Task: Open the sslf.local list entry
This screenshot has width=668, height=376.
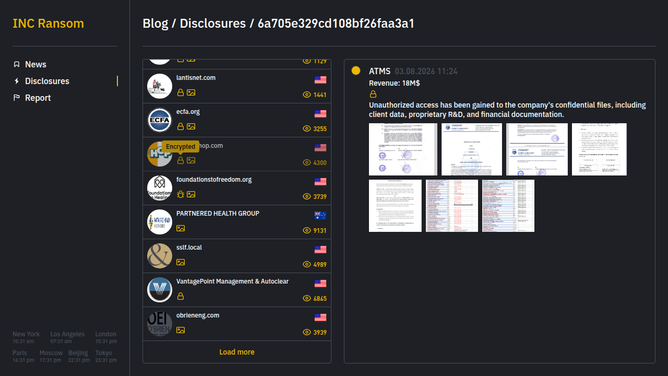Action: click(x=237, y=256)
